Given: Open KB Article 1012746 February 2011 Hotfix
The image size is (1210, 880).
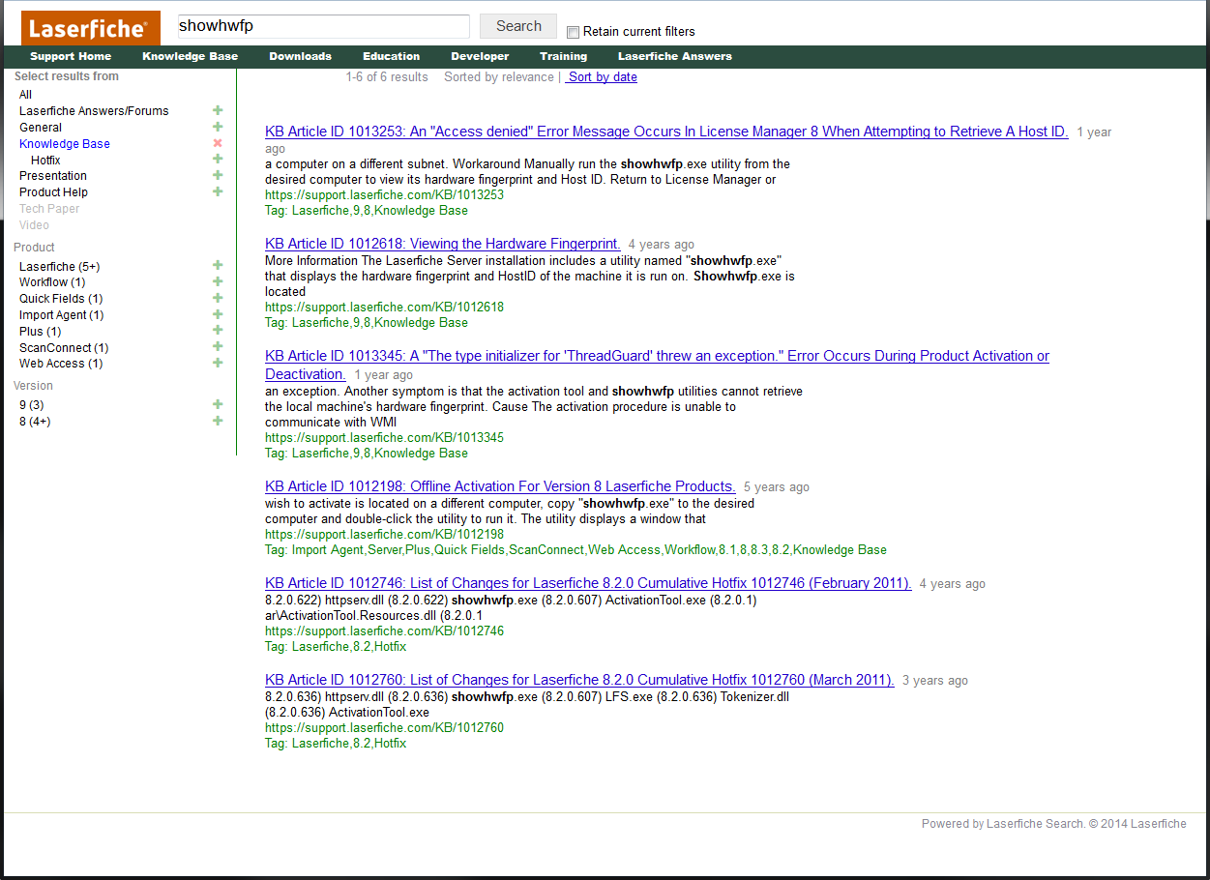Looking at the screenshot, I should pyautogui.click(x=588, y=583).
